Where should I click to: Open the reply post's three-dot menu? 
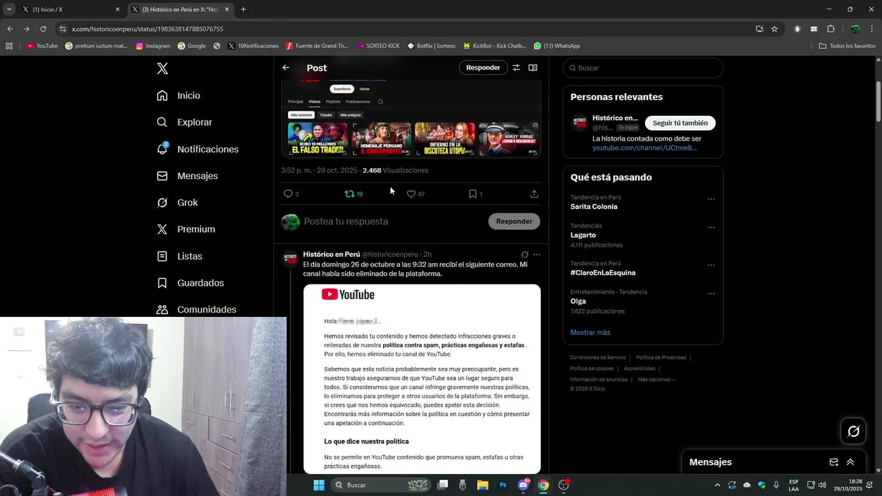[537, 254]
